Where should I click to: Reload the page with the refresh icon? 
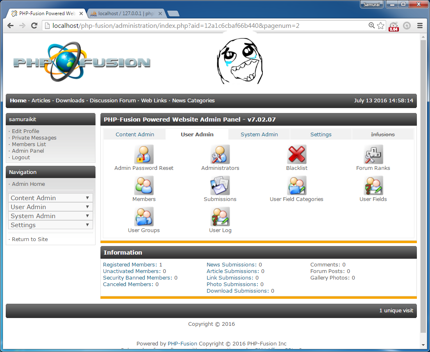[34, 26]
